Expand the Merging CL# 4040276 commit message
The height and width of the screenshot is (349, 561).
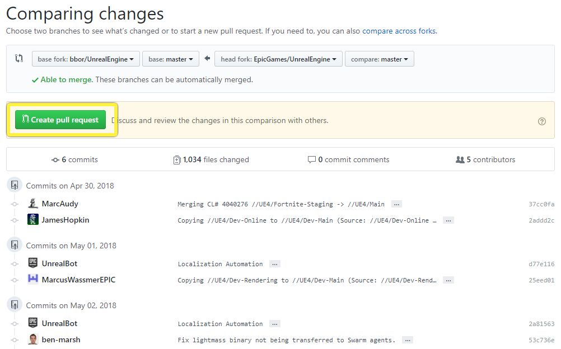tap(396, 204)
